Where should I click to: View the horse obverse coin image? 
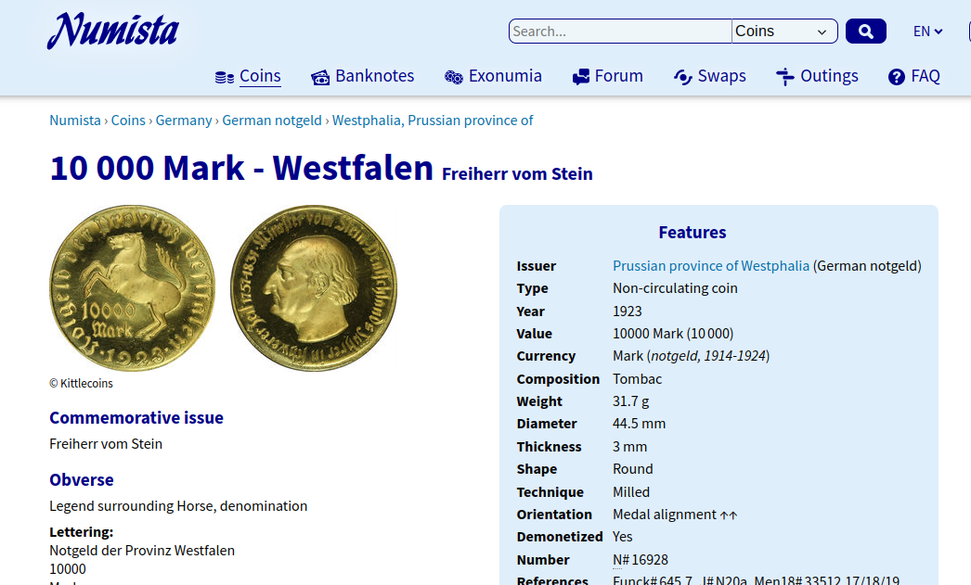point(132,288)
